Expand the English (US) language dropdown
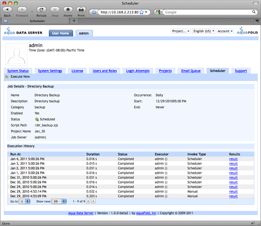 click(x=204, y=31)
